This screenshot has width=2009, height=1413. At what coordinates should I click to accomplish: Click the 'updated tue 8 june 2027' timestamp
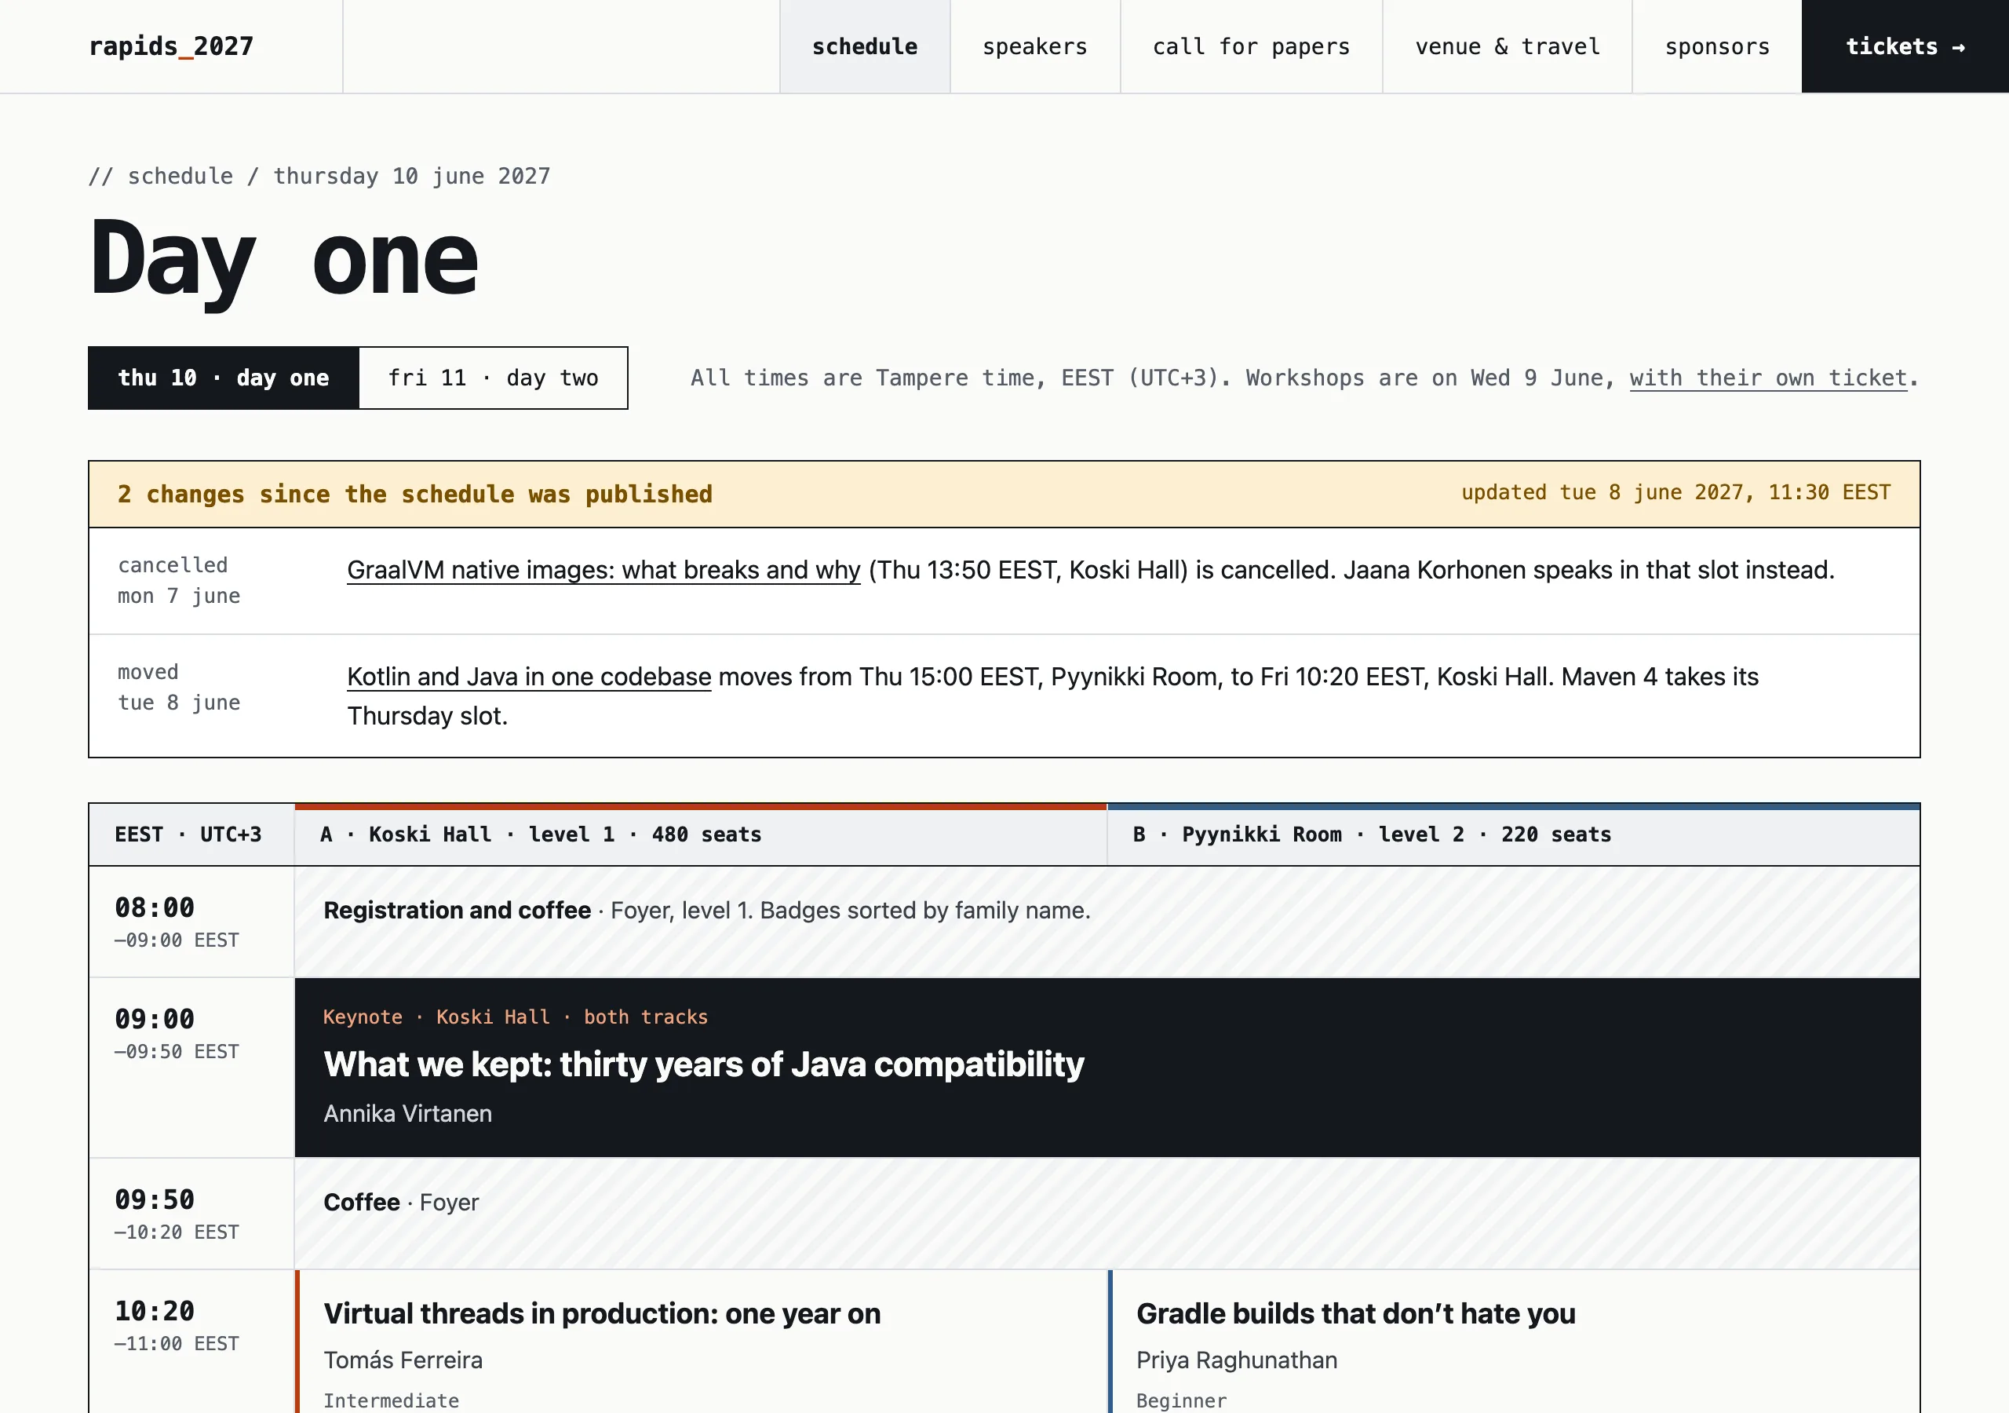coord(1675,493)
